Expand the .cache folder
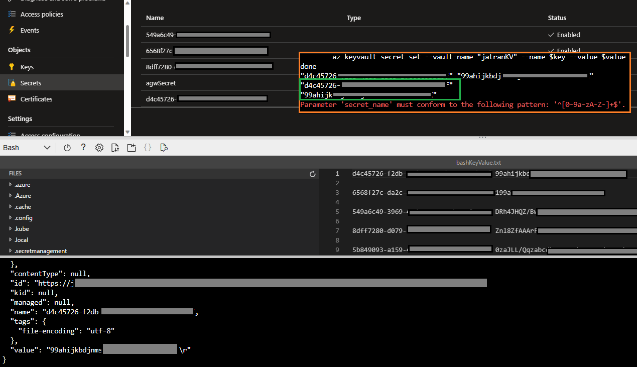The image size is (637, 367). coord(11,207)
